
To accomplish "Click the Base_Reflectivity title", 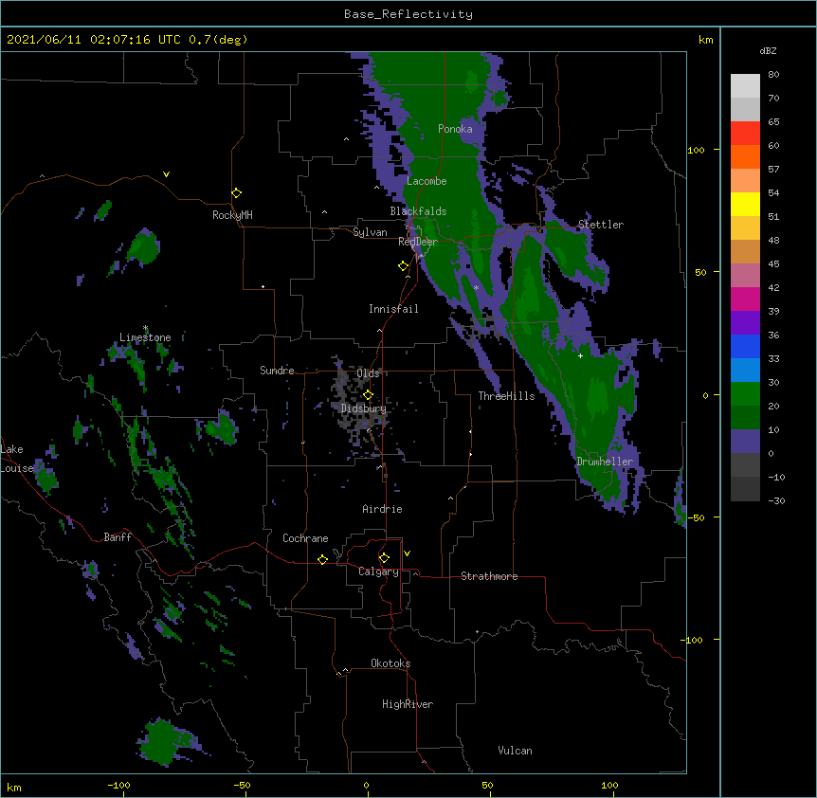I will pyautogui.click(x=408, y=14).
